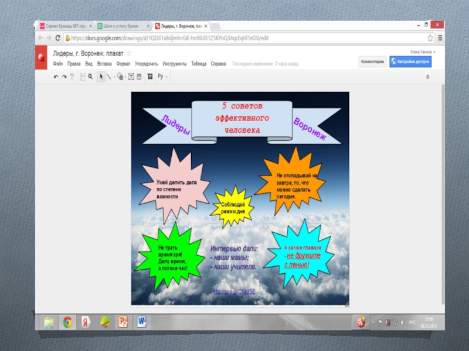Click the undo arrow in the toolbar

[56, 77]
